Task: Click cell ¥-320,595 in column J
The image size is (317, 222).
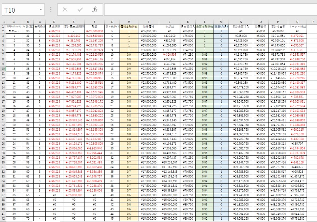Action: tap(169, 55)
